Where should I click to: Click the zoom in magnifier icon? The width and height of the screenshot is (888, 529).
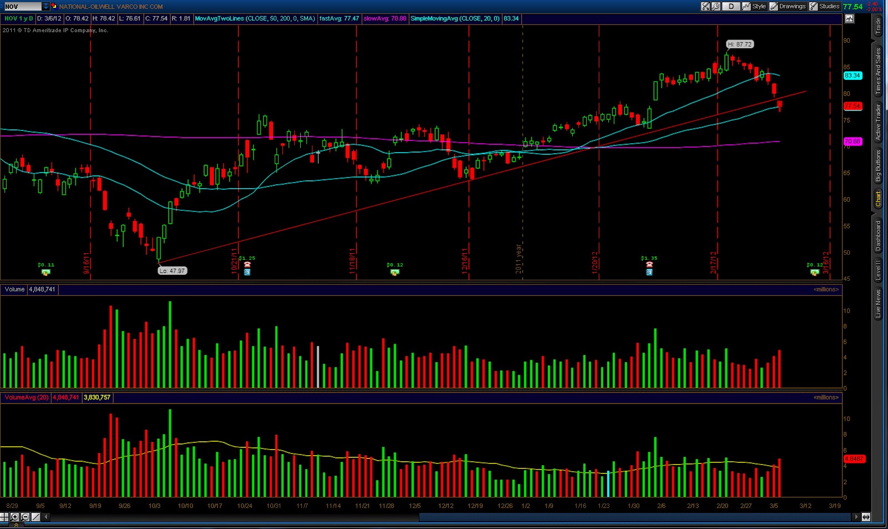point(14,517)
